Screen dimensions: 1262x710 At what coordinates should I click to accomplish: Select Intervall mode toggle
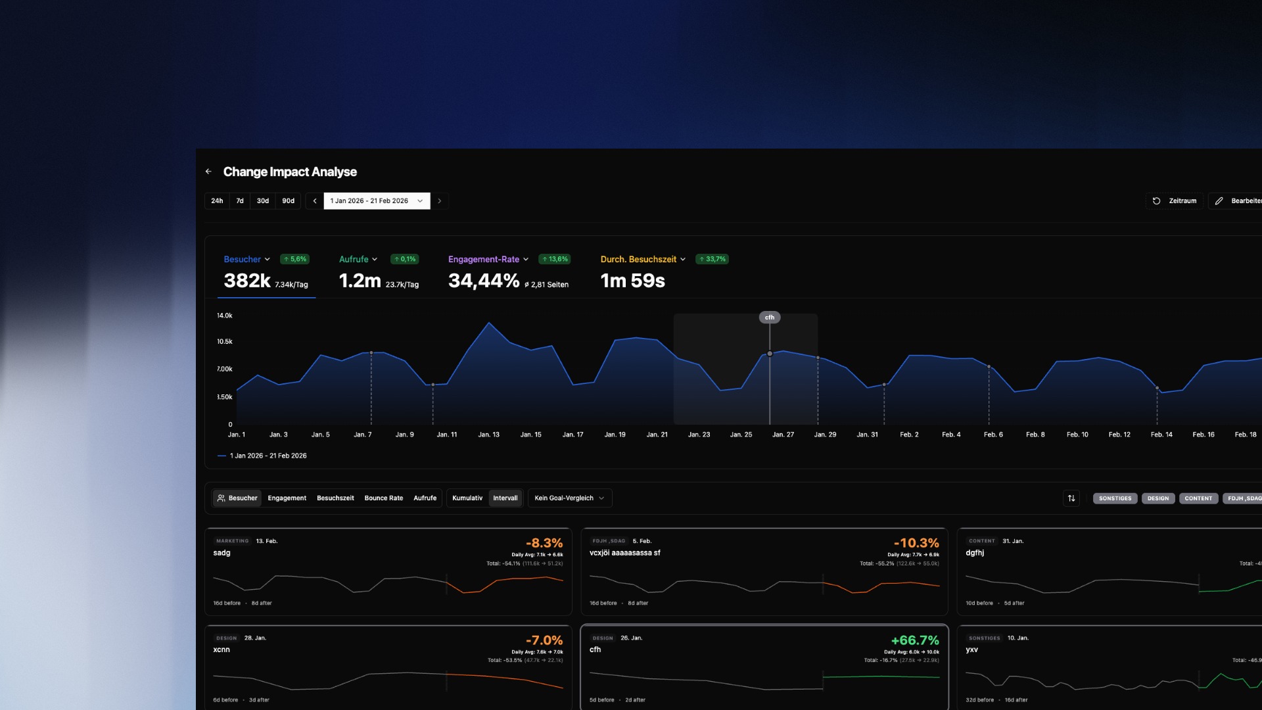pos(505,498)
